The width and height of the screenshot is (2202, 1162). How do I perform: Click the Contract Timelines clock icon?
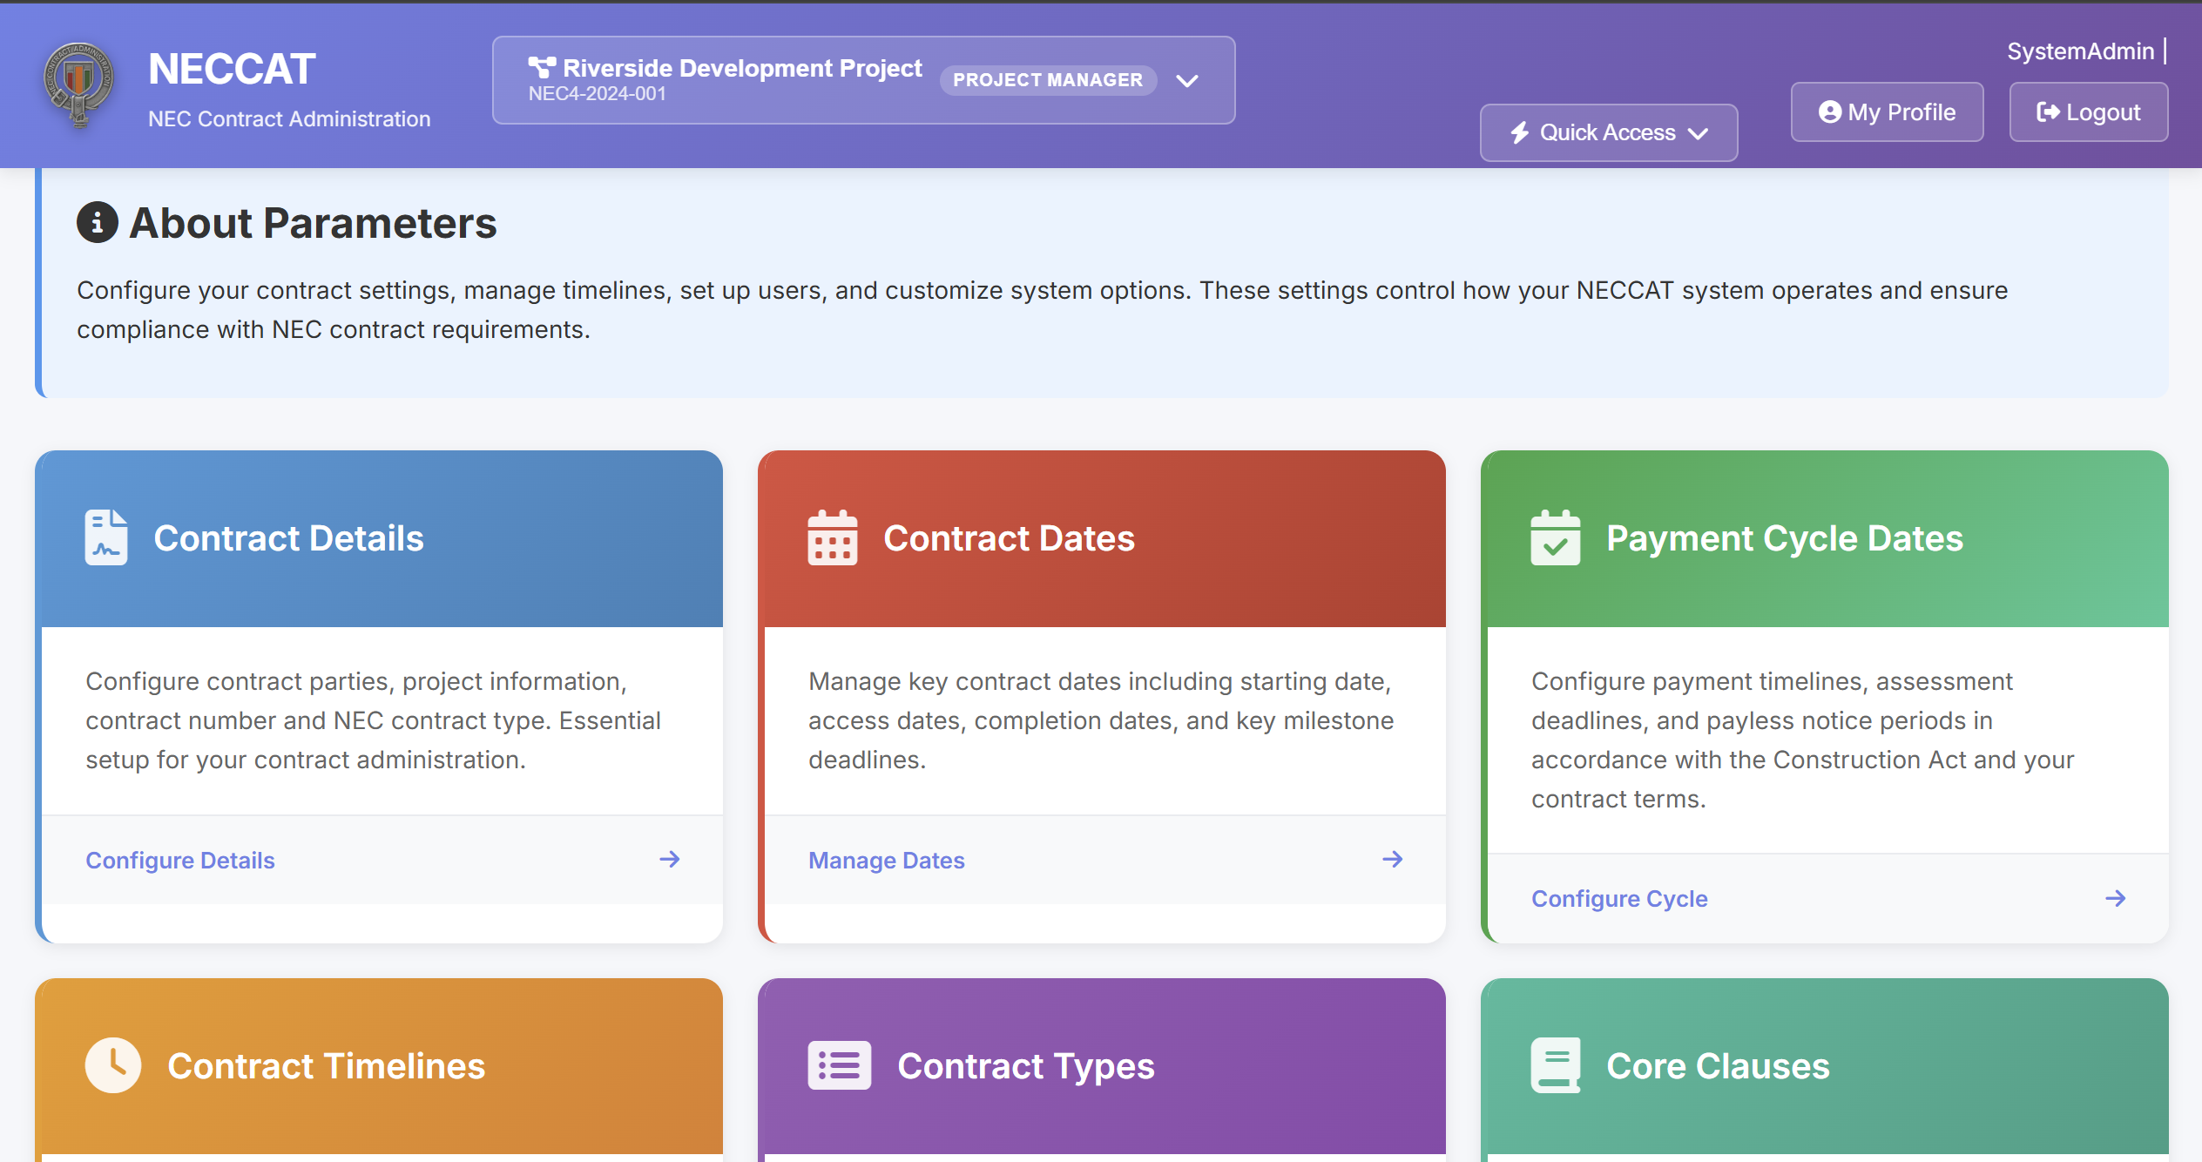[112, 1064]
